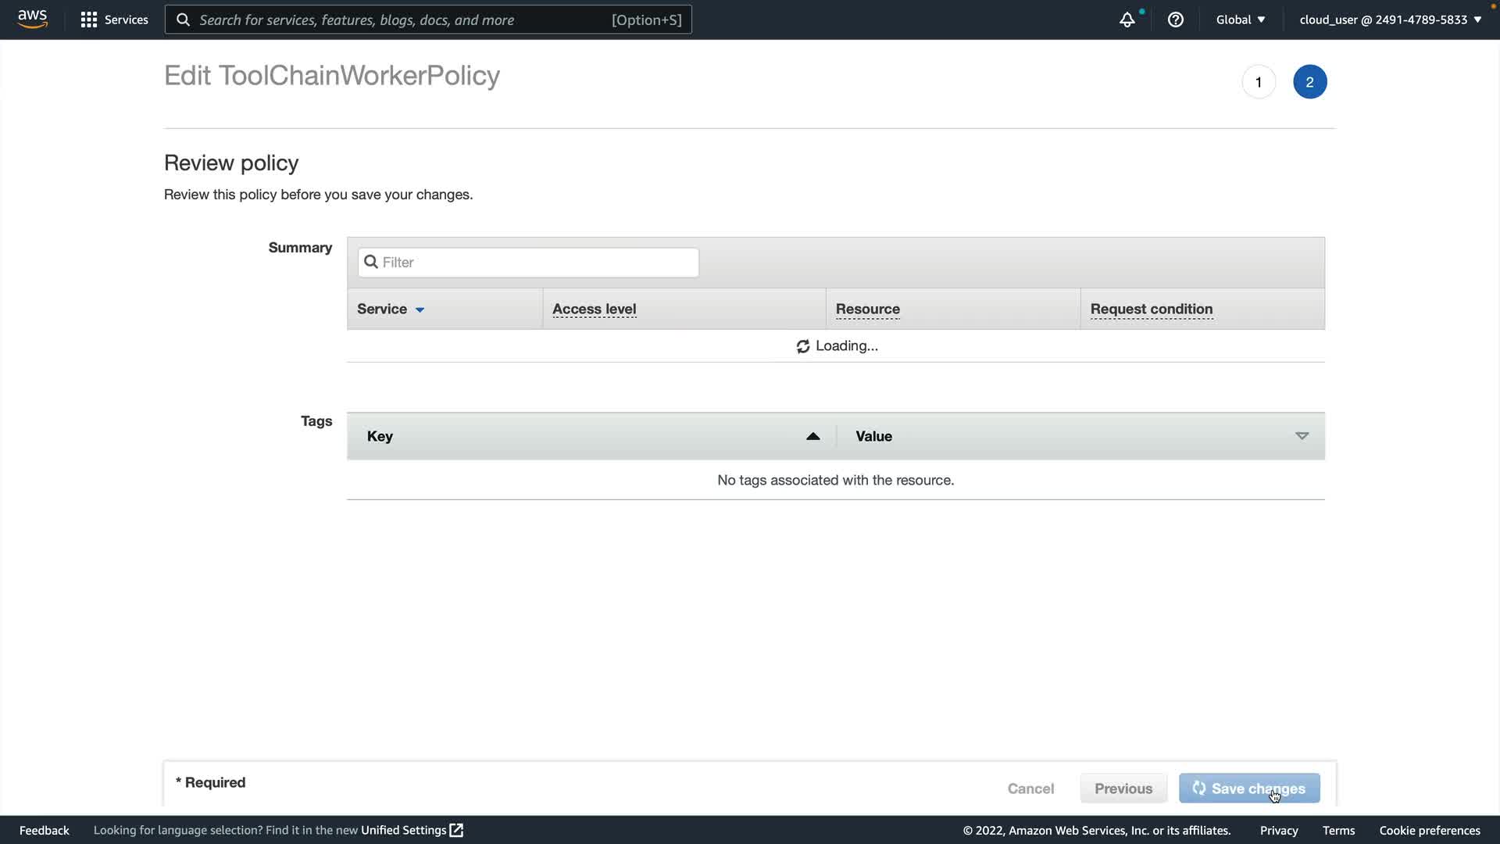This screenshot has width=1500, height=844.
Task: Open the Unified Settings external link icon
Action: 457,830
